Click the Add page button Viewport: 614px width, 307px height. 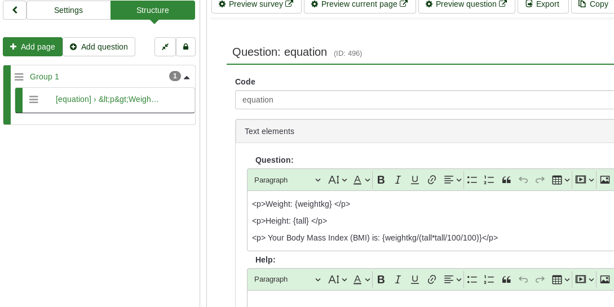pyautogui.click(x=33, y=47)
